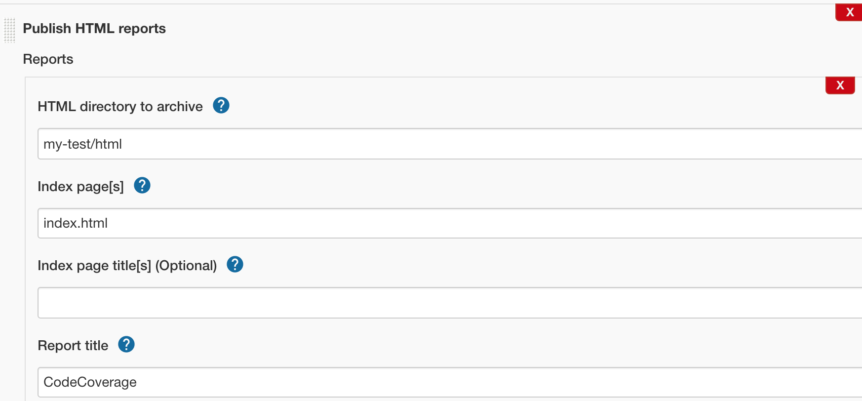The height and width of the screenshot is (401, 862).
Task: Place cursor in the index.html value
Action: click(76, 223)
